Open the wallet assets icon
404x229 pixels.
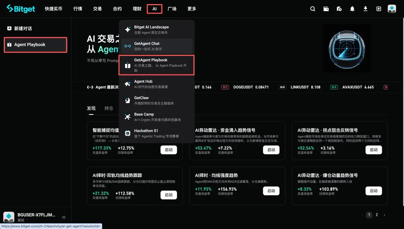[326, 9]
